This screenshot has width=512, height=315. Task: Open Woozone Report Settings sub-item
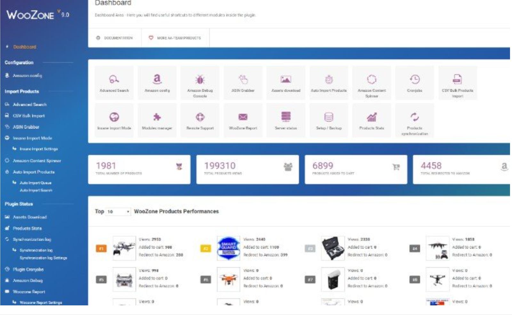[41, 302]
